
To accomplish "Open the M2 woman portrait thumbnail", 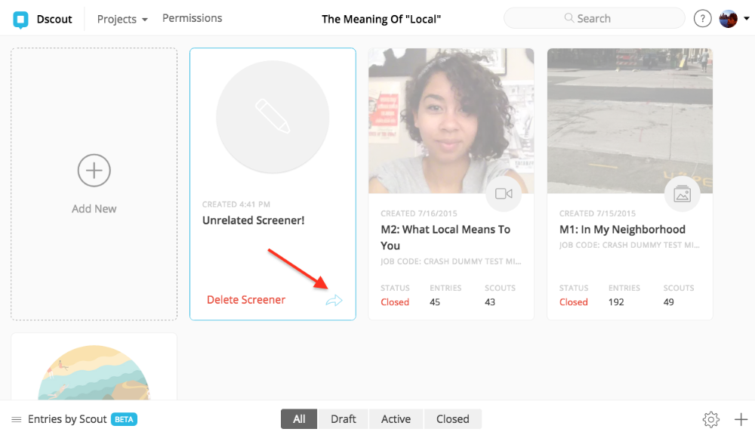I will tap(451, 120).
